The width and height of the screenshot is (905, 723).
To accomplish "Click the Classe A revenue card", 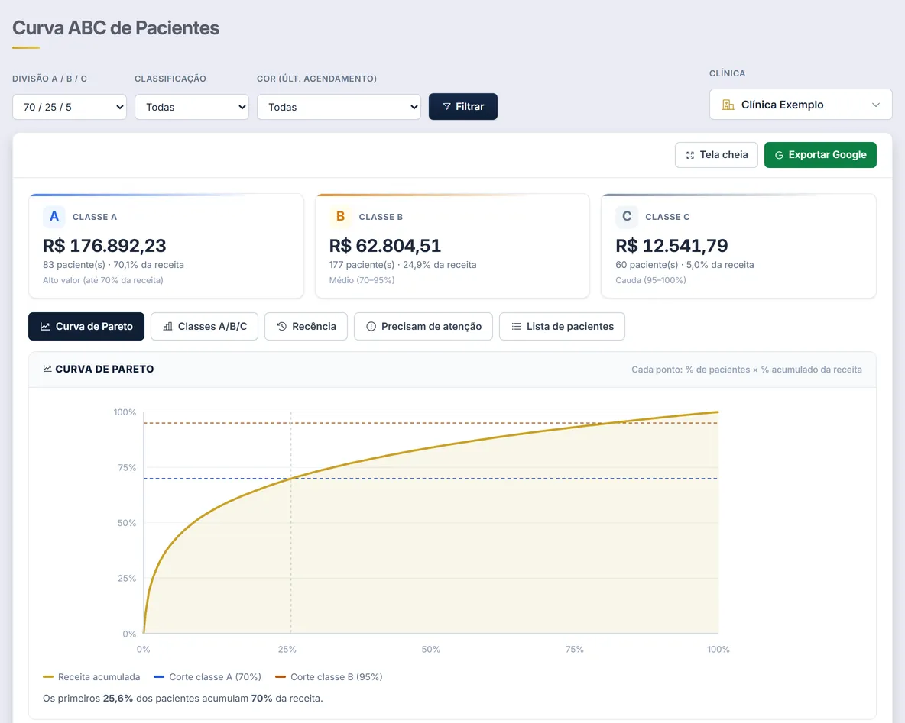I will (166, 246).
